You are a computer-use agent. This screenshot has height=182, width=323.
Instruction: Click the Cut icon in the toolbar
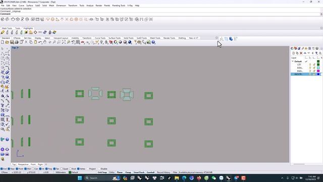coord(26,42)
